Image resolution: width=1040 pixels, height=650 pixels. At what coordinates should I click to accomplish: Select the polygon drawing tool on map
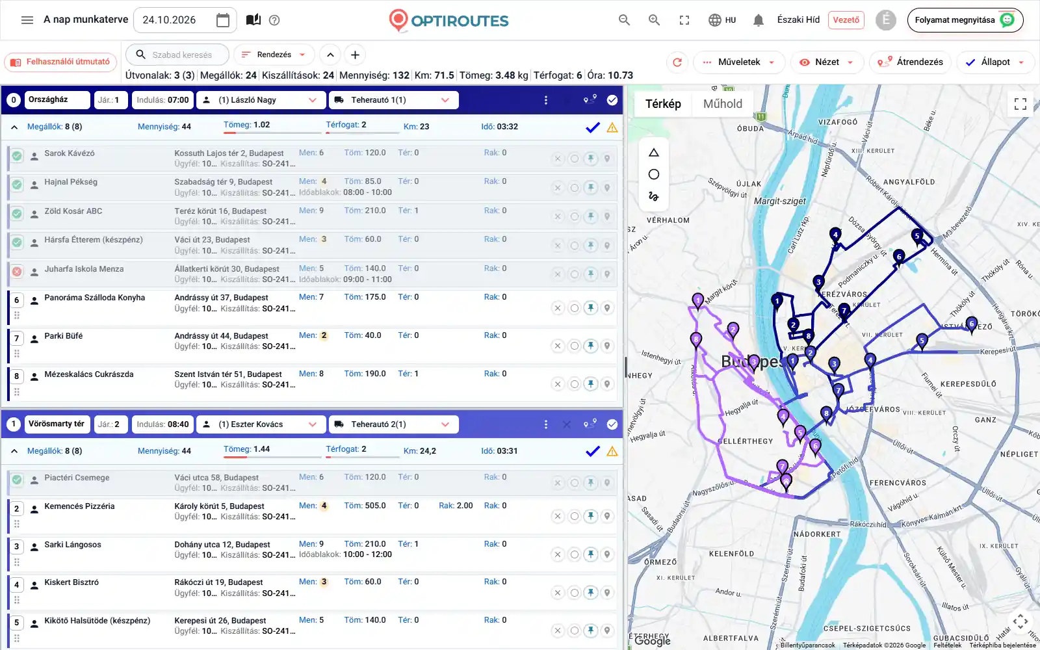coord(654,153)
